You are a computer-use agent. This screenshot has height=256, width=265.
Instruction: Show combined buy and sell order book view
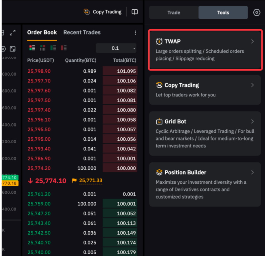click(x=32, y=48)
